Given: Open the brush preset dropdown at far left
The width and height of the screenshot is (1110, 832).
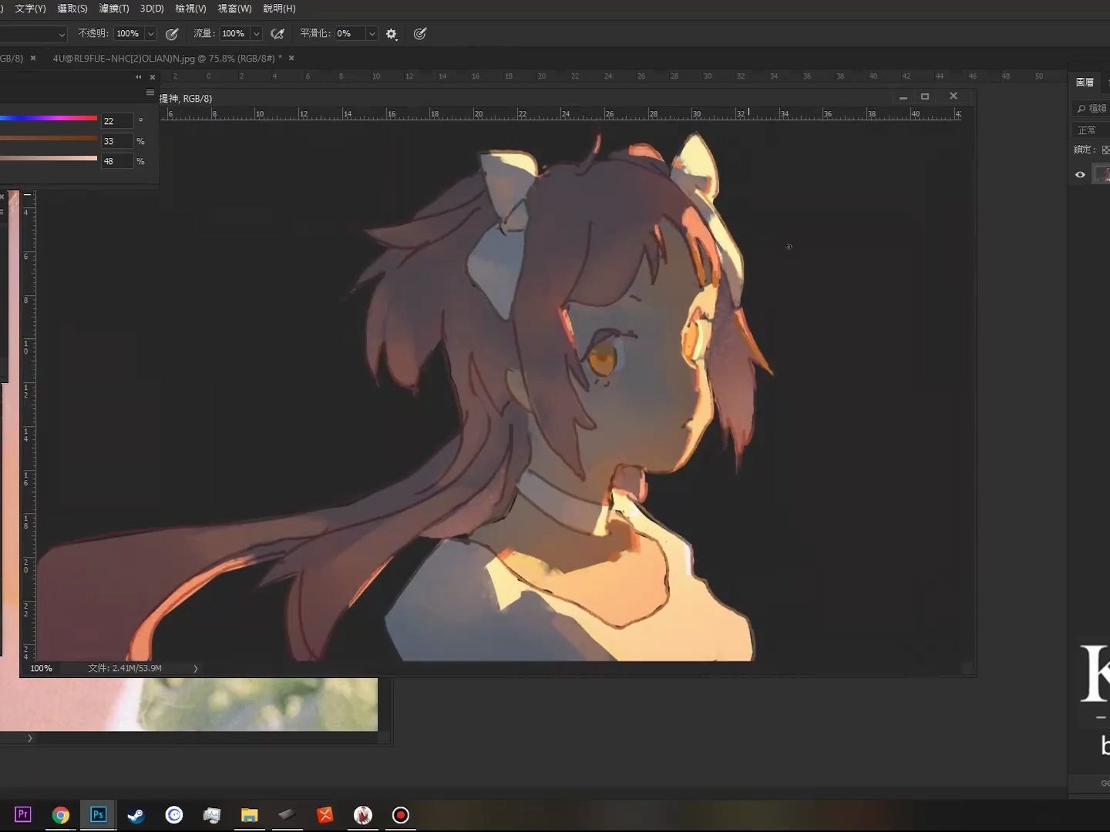Looking at the screenshot, I should pos(62,34).
